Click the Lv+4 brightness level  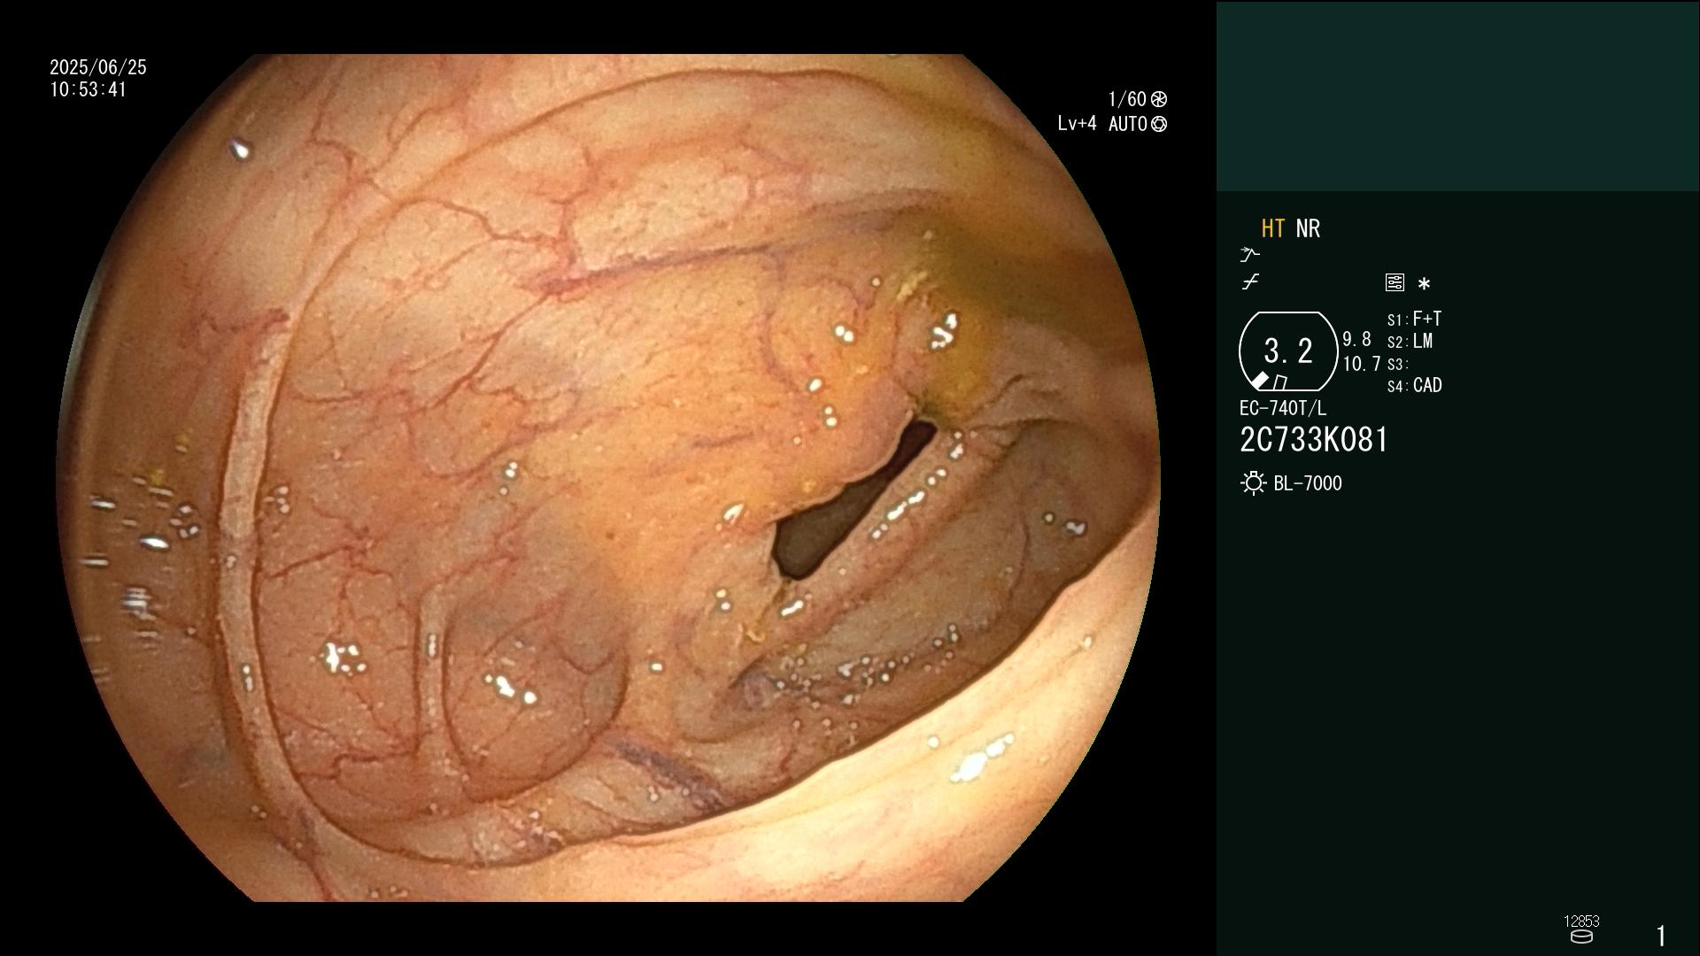[x=1077, y=124]
